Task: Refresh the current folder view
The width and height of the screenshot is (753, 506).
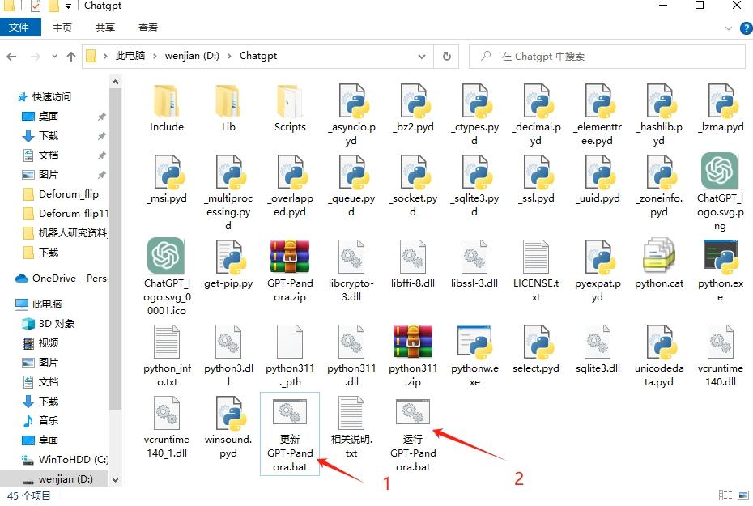Action: click(x=447, y=56)
